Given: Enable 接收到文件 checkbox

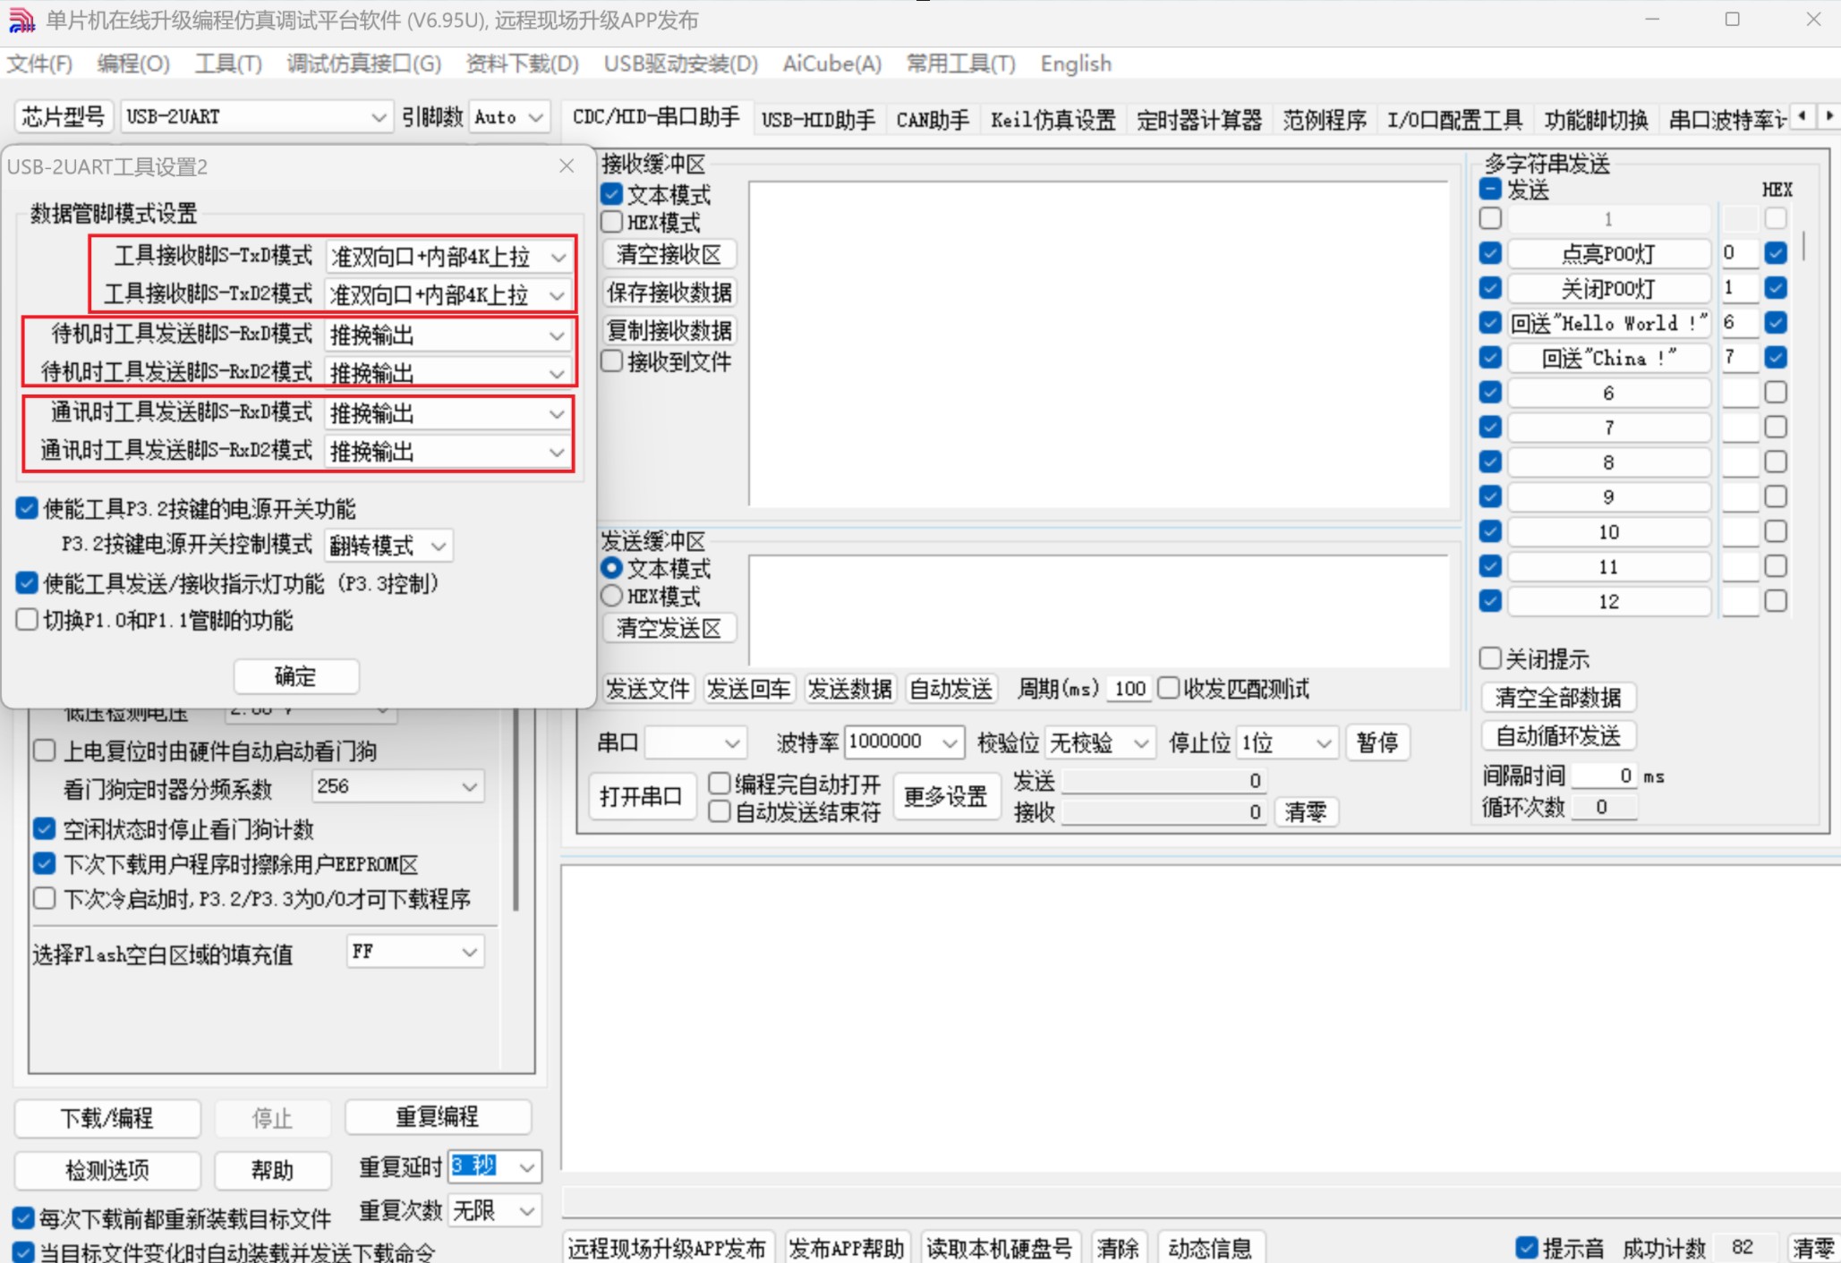Looking at the screenshot, I should pos(612,361).
